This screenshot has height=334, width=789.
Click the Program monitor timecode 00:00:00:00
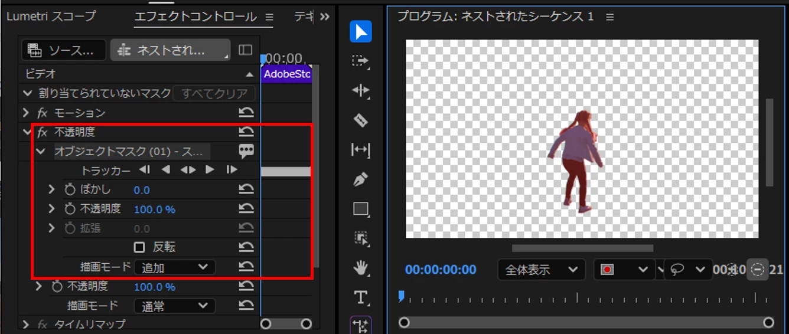pos(441,270)
